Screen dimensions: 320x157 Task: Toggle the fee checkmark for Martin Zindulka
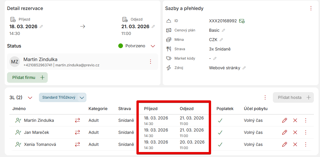220,120
